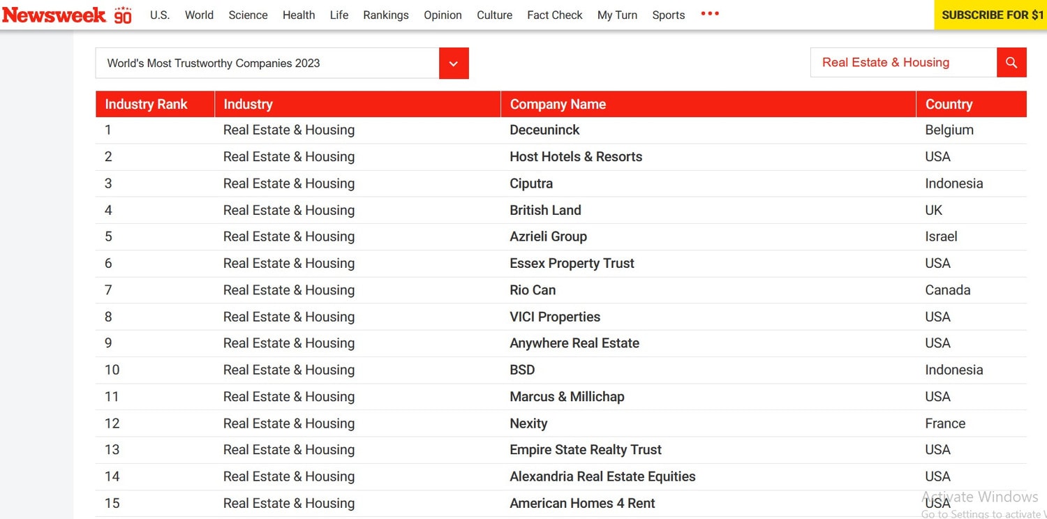
Task: Select the Azrieli Group entry
Action: coord(548,236)
